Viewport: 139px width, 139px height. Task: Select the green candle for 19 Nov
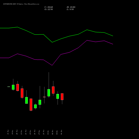point(13,87)
